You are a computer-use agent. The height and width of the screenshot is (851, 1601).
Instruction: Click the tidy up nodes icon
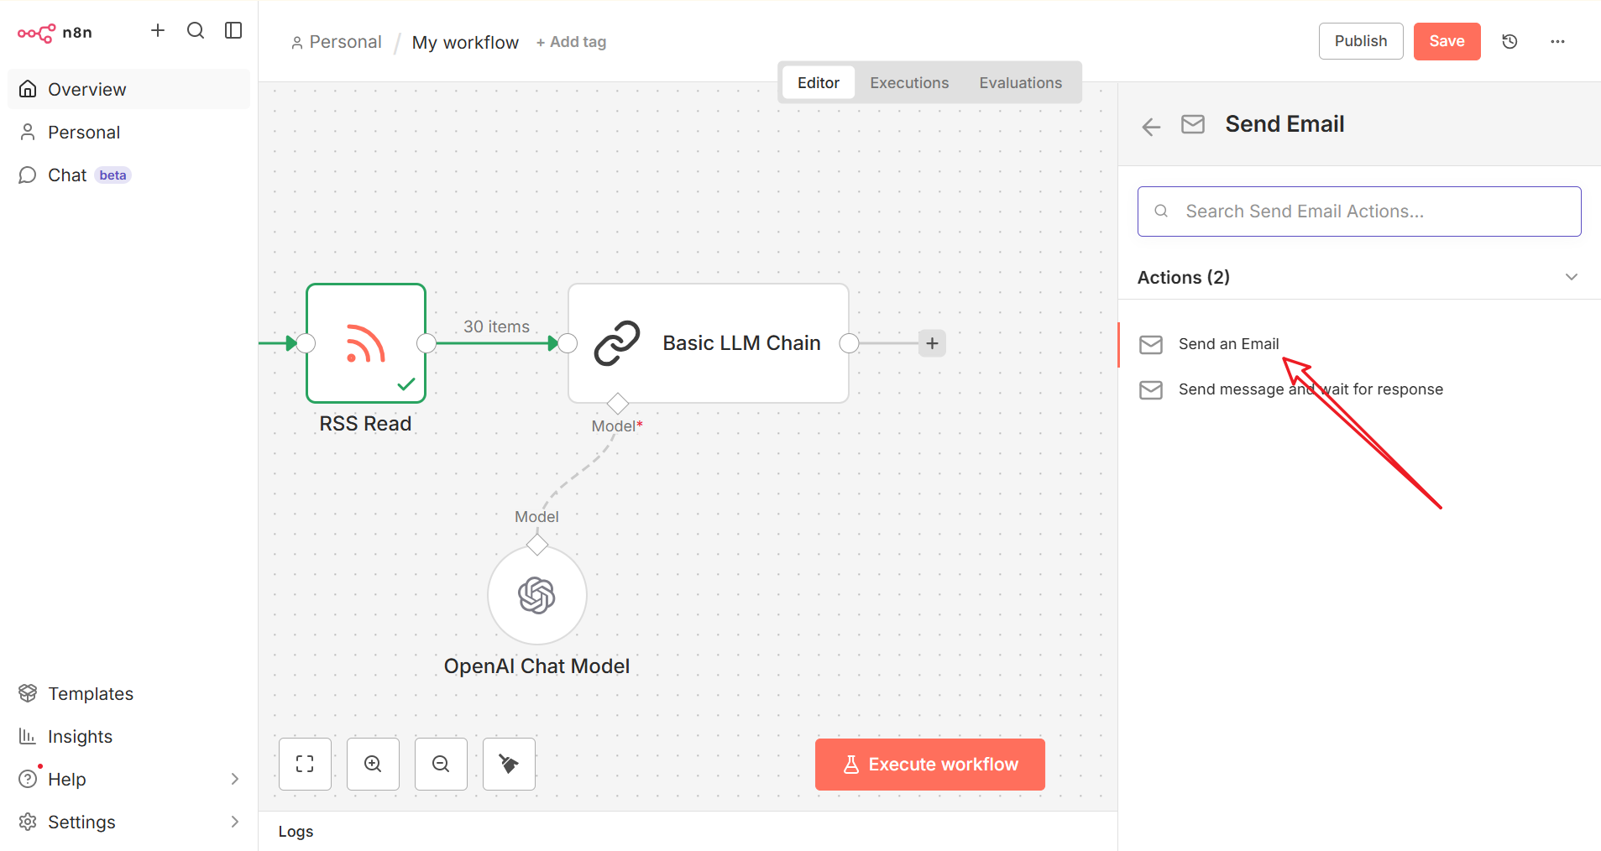click(x=509, y=764)
